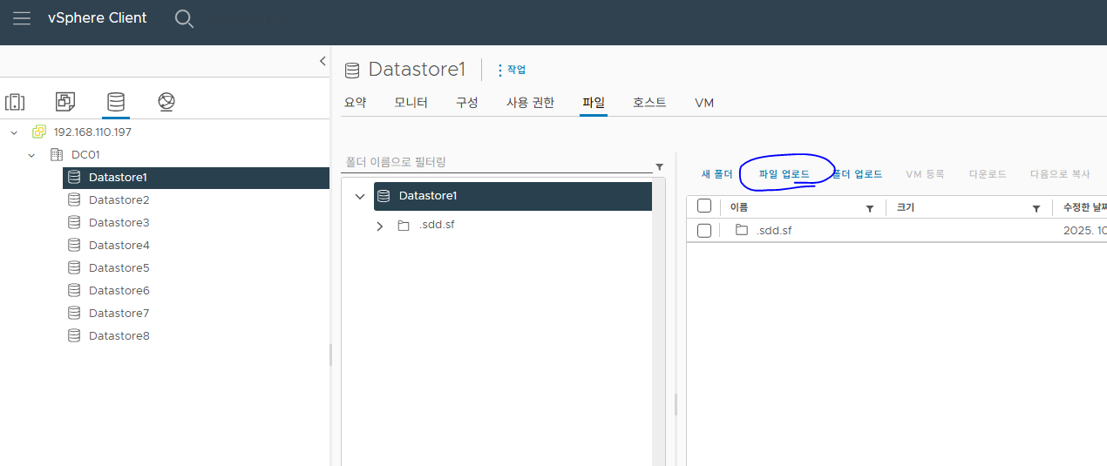Select Datastore4 in inventory tree
The width and height of the screenshot is (1107, 466).
pyautogui.click(x=119, y=245)
